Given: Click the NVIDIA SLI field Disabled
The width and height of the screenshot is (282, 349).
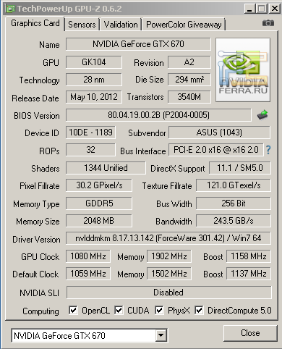Looking at the screenshot, I should tap(169, 293).
